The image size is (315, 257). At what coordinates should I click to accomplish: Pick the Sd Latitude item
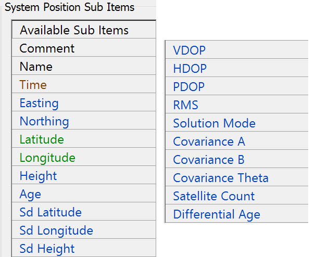tap(51, 212)
